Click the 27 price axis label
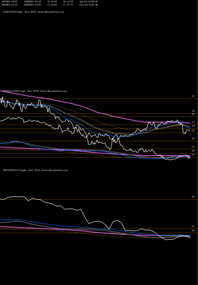The image size is (198, 285). 193,122
